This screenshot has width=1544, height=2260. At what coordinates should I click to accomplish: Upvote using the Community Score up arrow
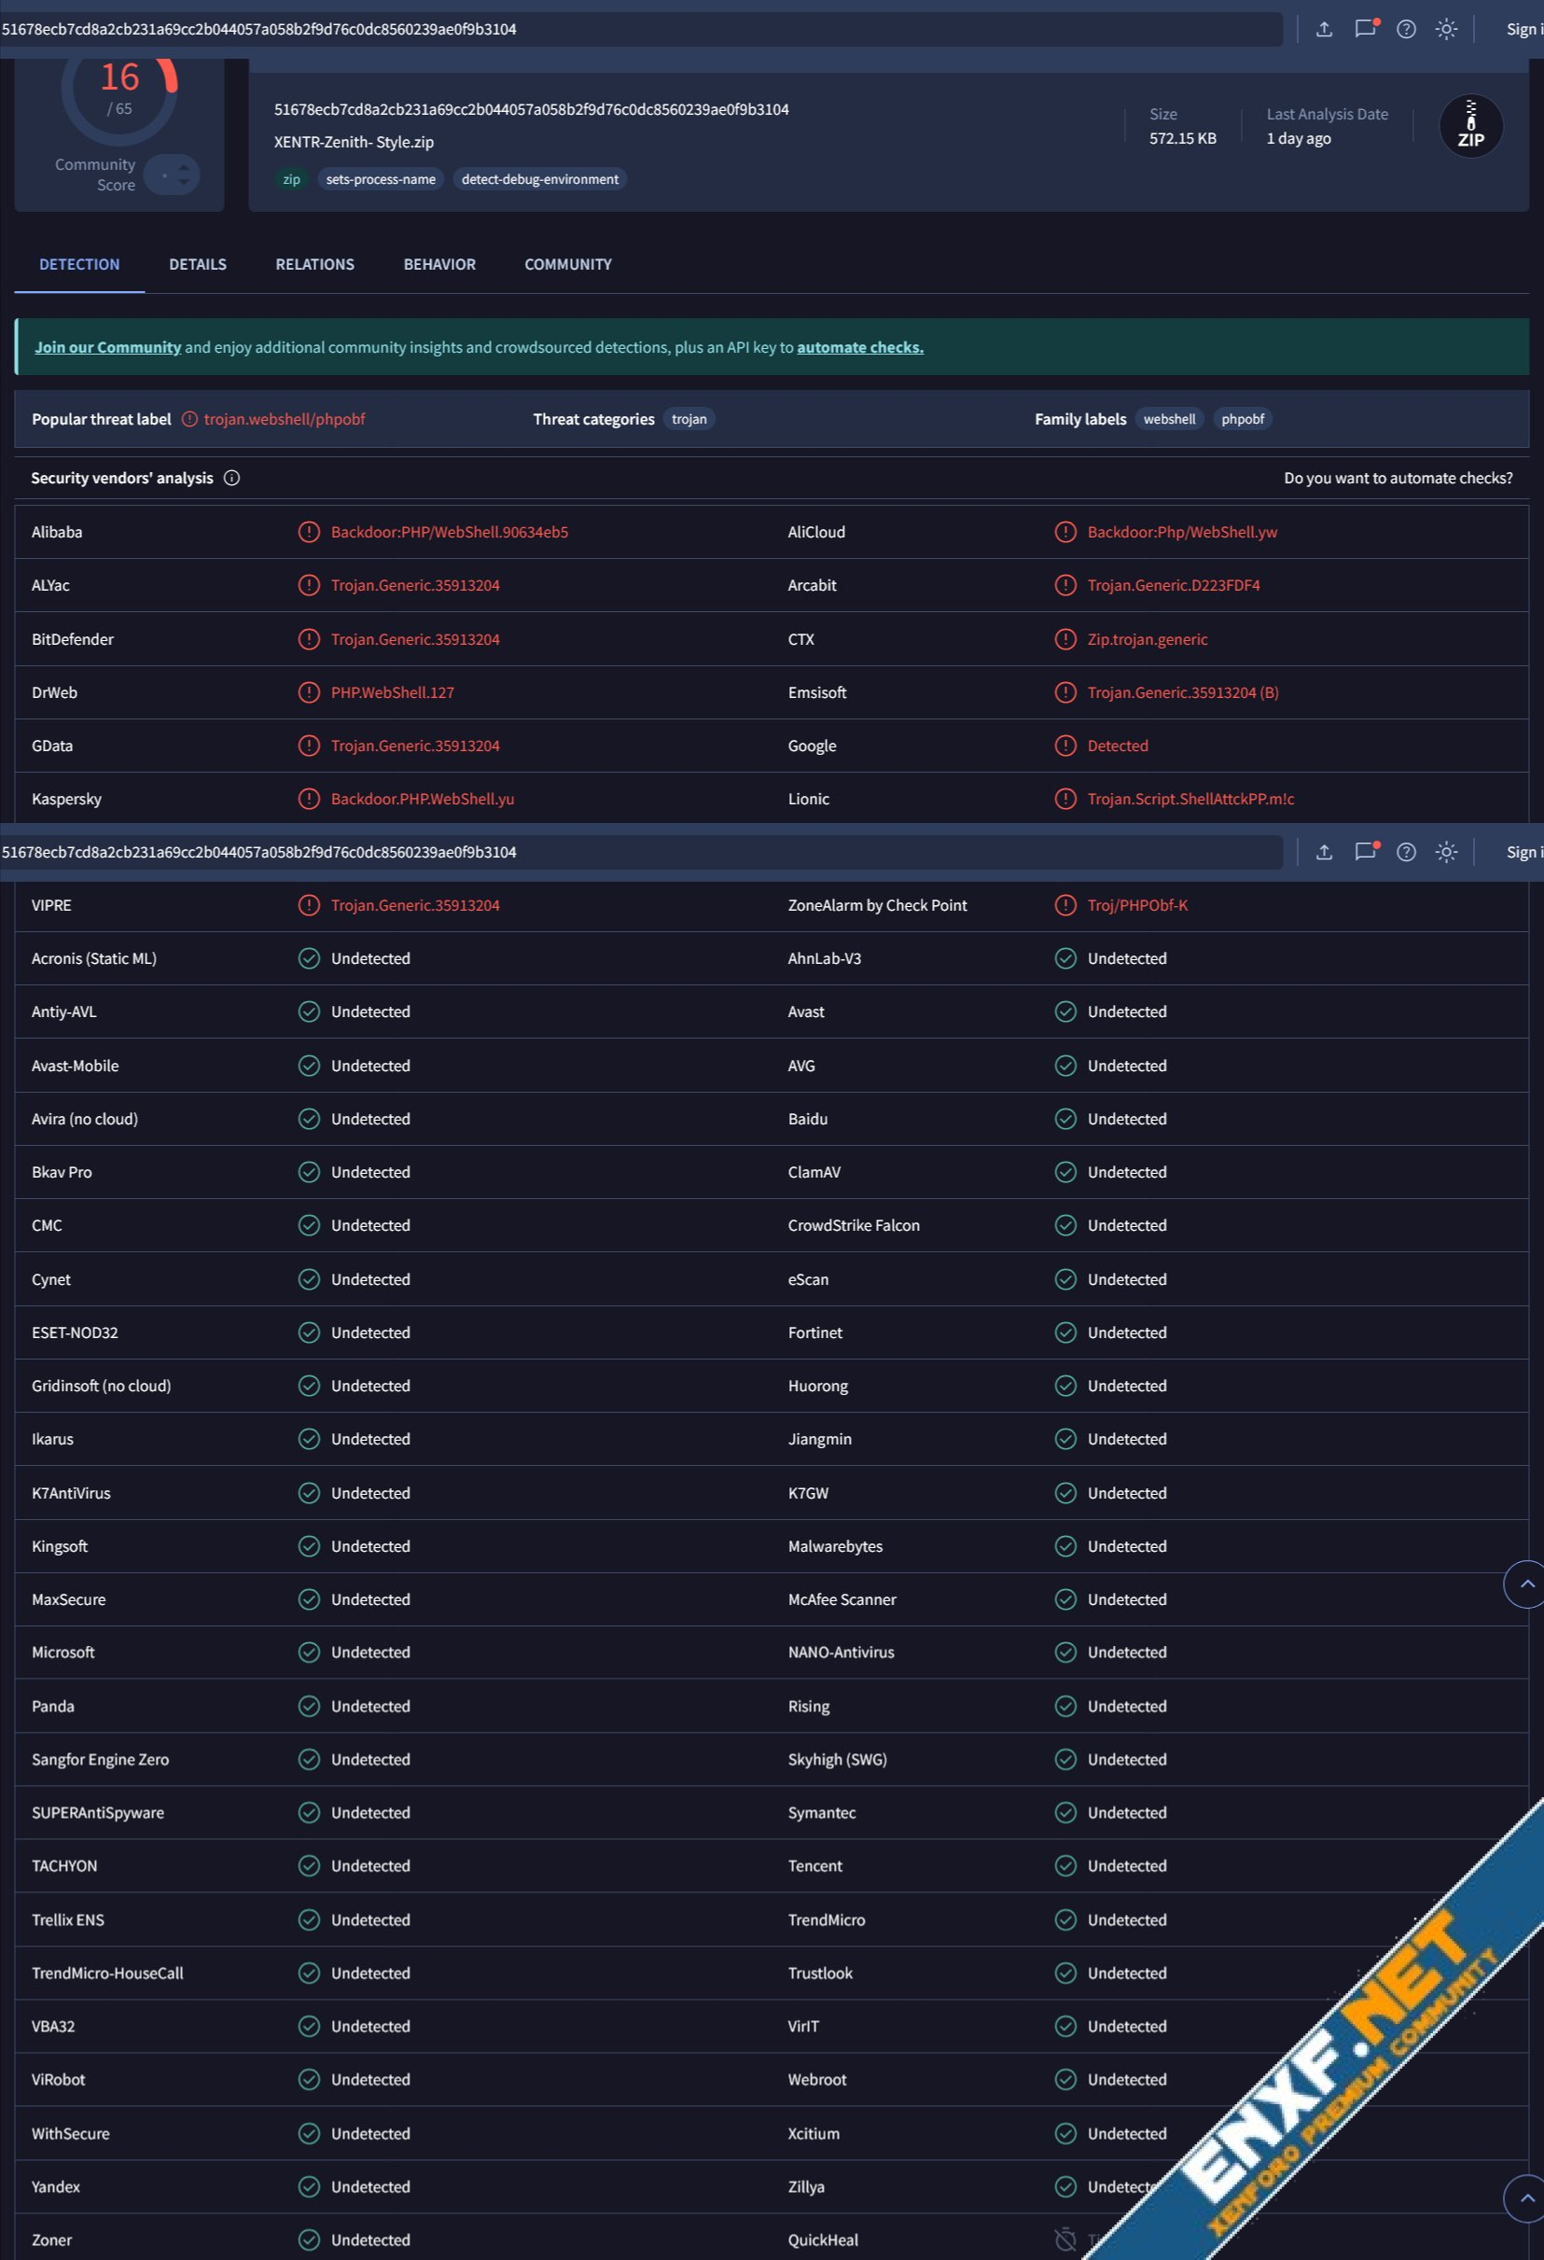184,168
